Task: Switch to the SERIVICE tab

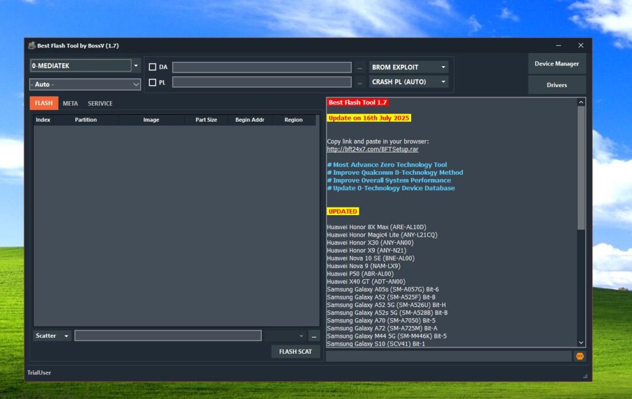Action: click(100, 103)
